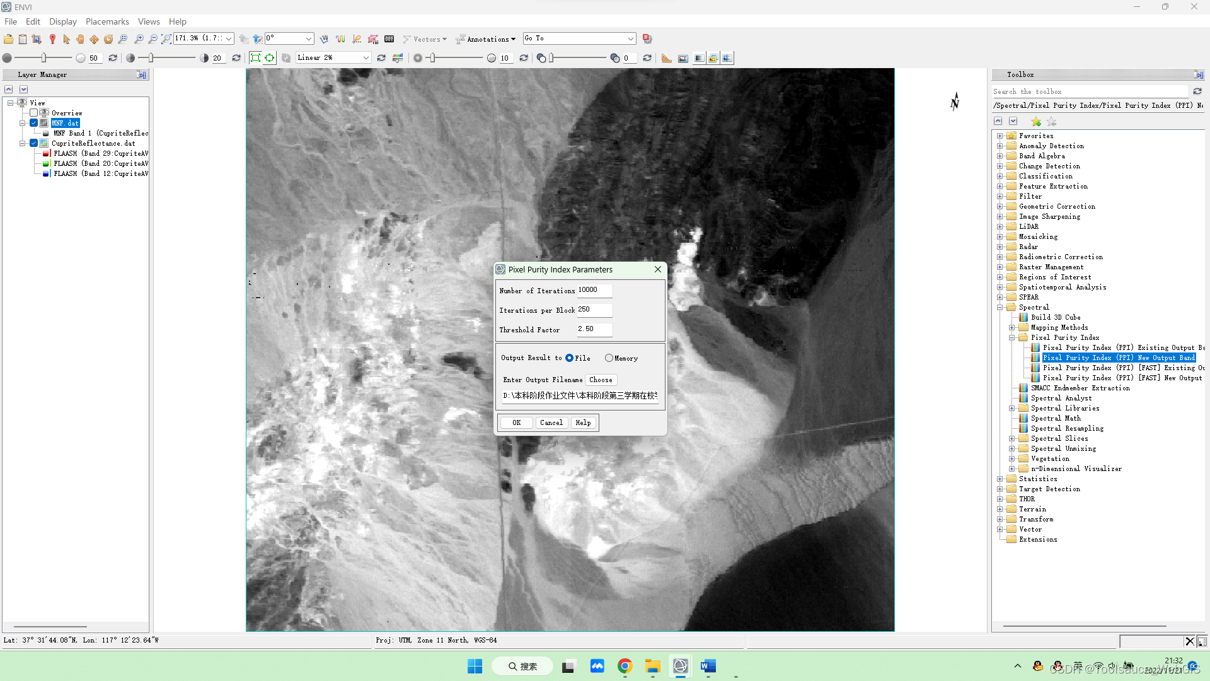Screen dimensions: 1210x681
Task: Click the Open file folder icon
Action: [x=8, y=39]
